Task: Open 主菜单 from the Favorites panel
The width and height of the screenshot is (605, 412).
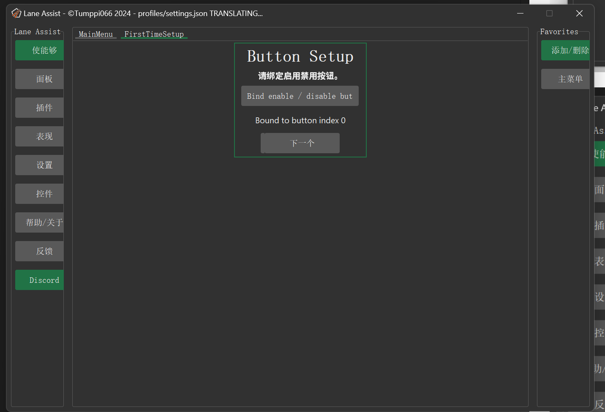Action: coord(565,79)
